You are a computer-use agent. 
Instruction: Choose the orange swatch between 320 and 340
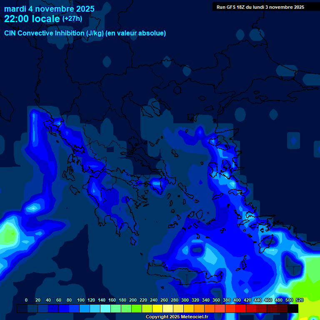[x=199, y=308]
